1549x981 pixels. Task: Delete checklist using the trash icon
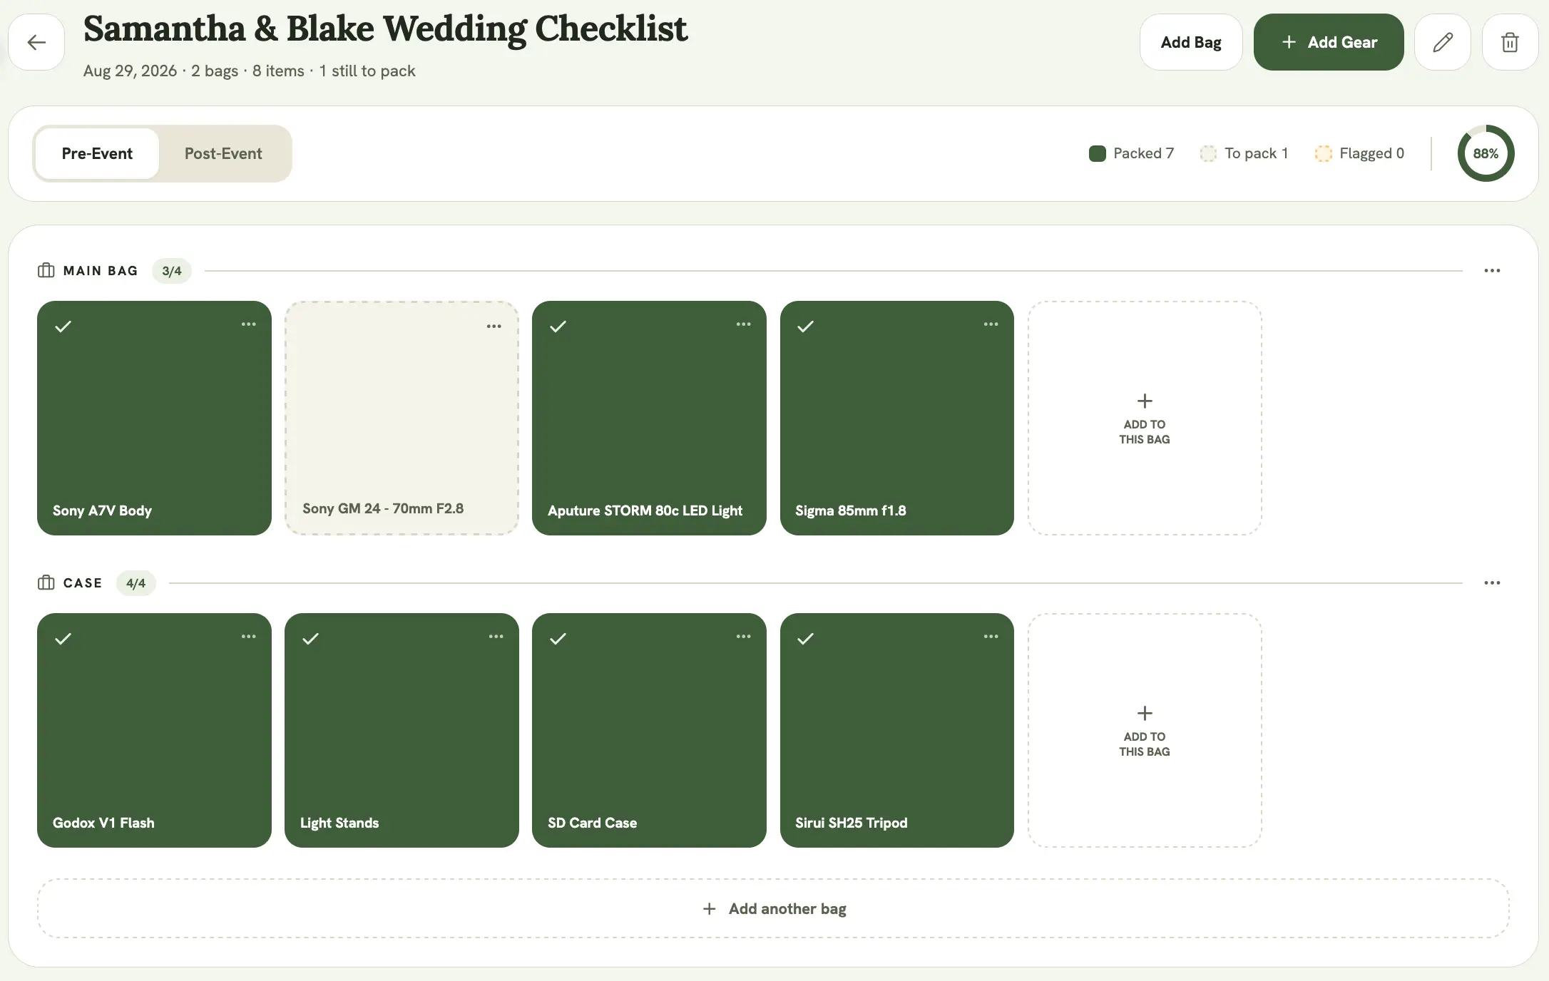[1510, 42]
